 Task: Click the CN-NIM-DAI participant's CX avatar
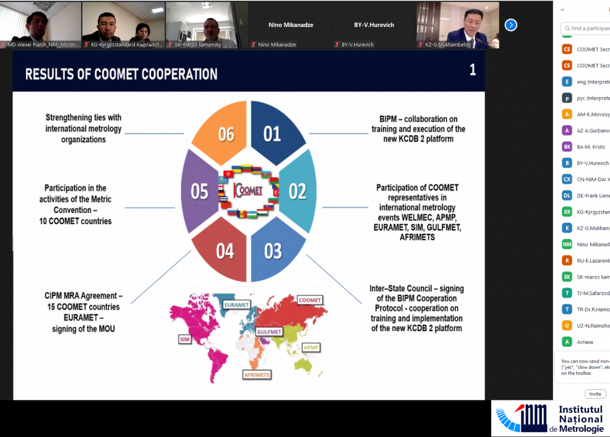pos(567,180)
